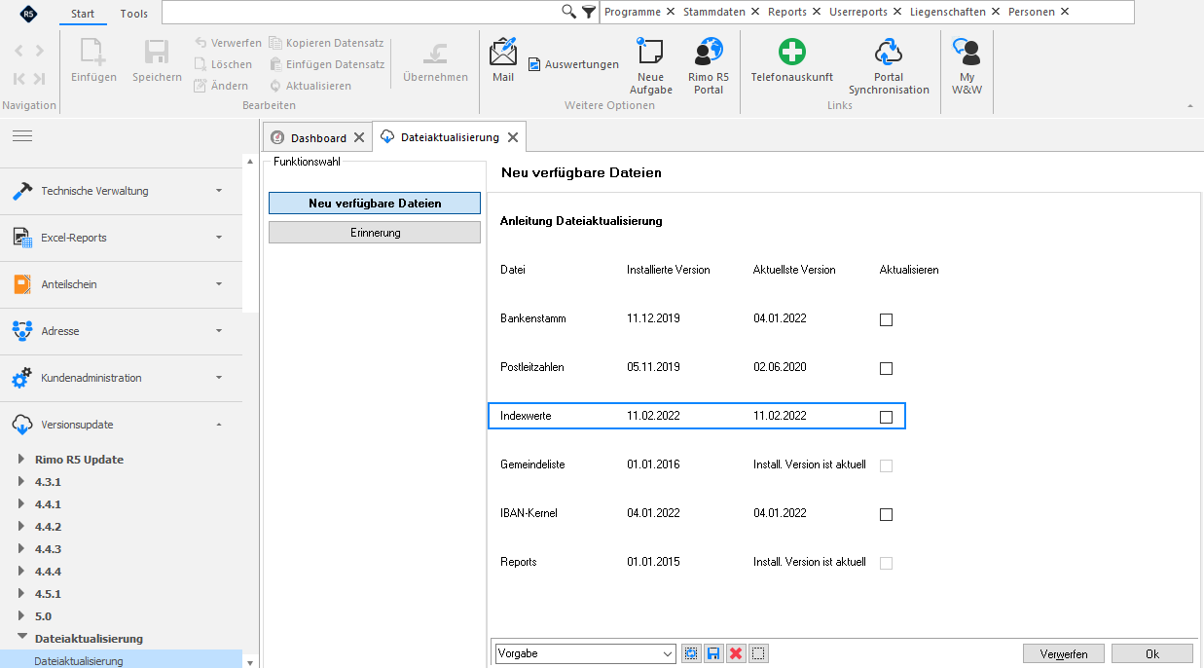Delete layout with the red X icon

[x=736, y=653]
